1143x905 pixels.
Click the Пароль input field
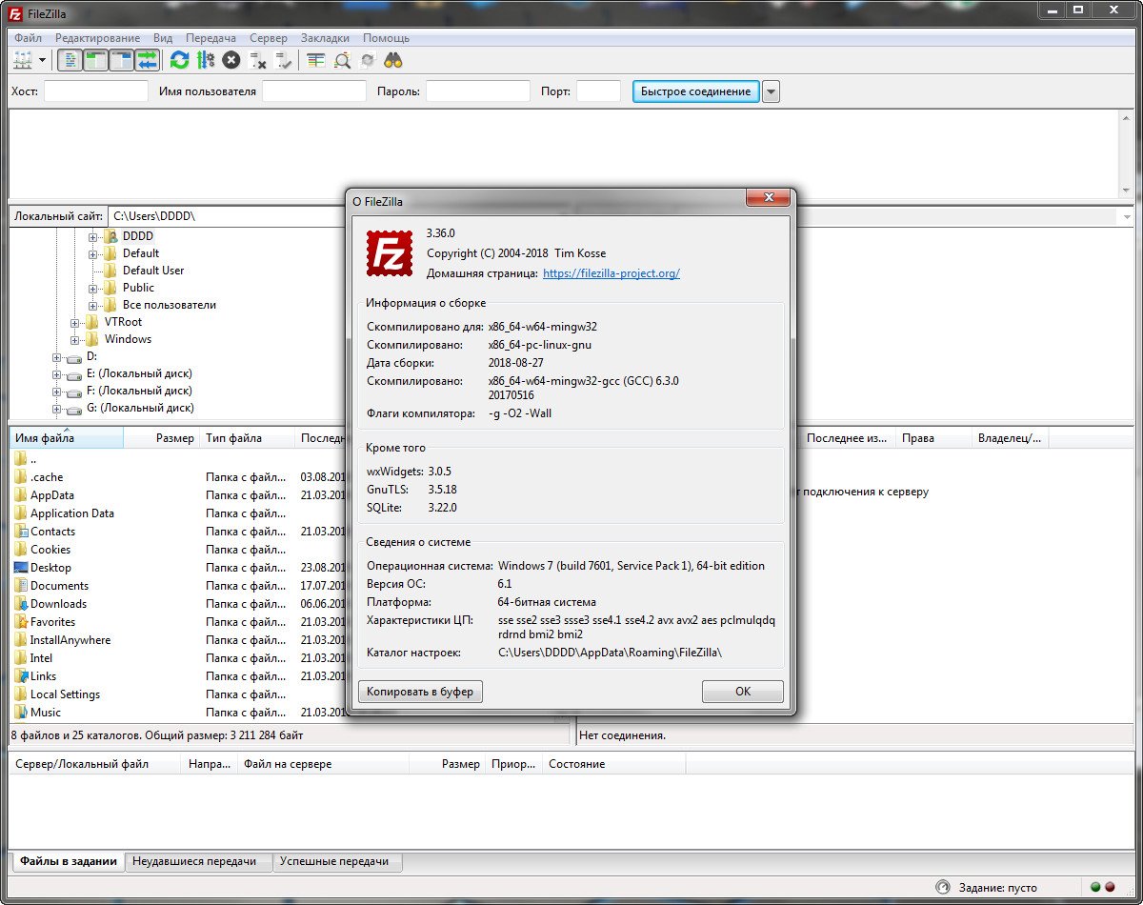[x=478, y=91]
